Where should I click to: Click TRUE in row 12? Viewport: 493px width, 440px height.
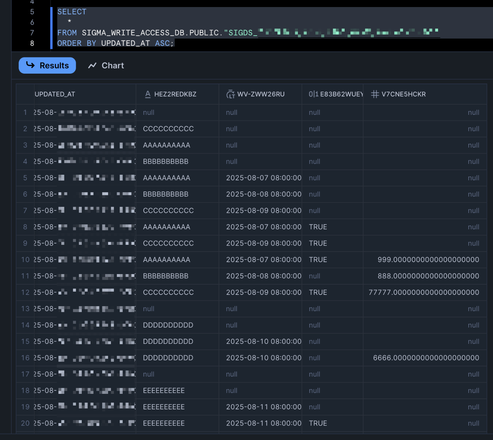[x=318, y=292]
